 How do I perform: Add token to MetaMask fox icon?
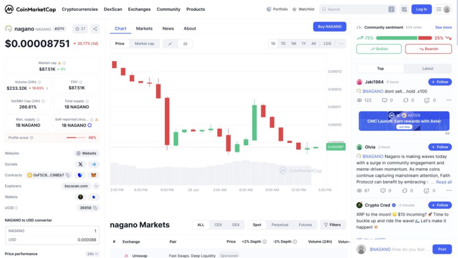click(x=94, y=175)
